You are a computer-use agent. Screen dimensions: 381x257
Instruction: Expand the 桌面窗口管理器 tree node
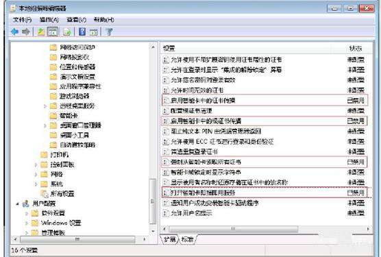pos(45,125)
